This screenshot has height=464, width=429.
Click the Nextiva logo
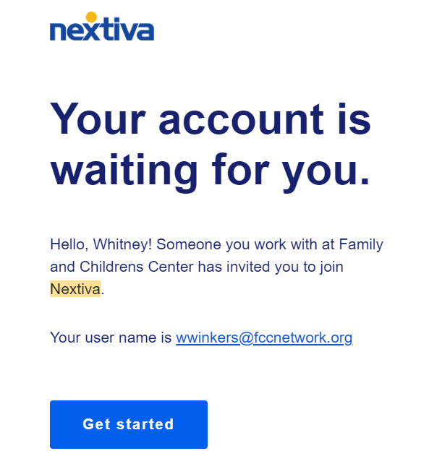[102, 27]
